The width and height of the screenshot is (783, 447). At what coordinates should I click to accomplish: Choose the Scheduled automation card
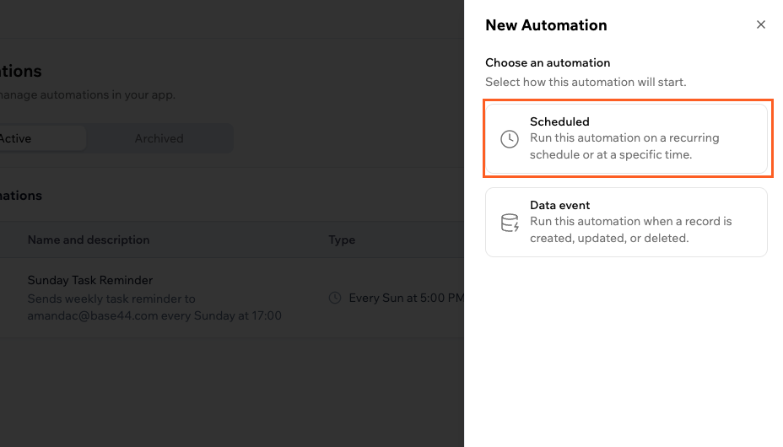click(626, 138)
